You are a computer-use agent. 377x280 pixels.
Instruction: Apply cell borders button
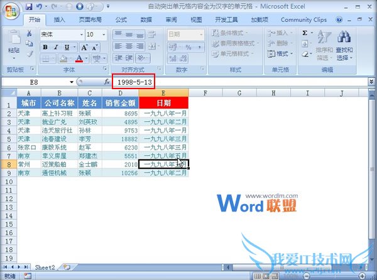46,58
